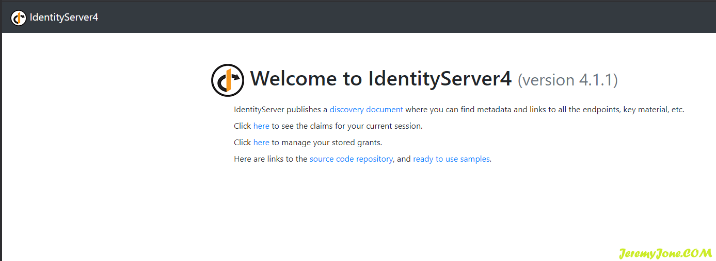716x261 pixels.
Task: Click the large IdentityServer4 logo beside the welcome heading
Action: [228, 80]
